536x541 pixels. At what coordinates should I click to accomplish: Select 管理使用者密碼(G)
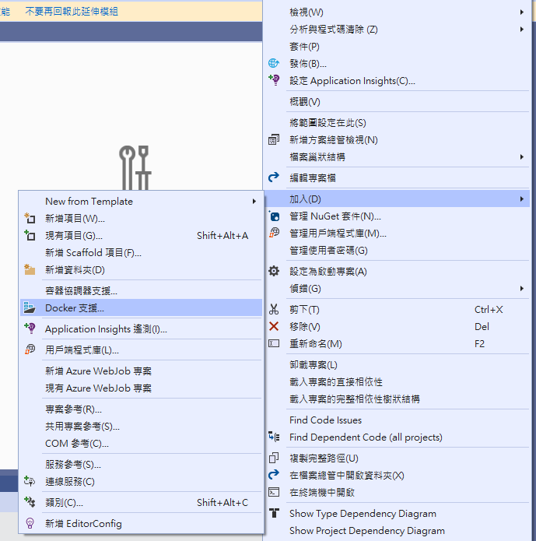(x=398, y=251)
